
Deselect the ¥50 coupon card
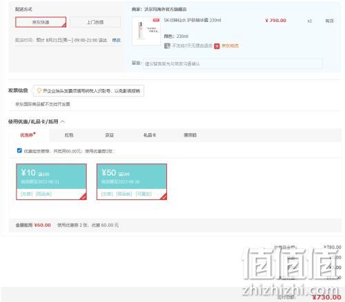click(x=132, y=181)
